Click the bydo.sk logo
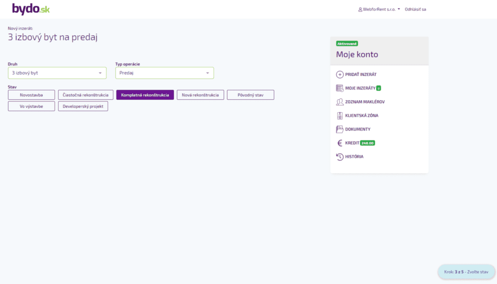 [31, 9]
